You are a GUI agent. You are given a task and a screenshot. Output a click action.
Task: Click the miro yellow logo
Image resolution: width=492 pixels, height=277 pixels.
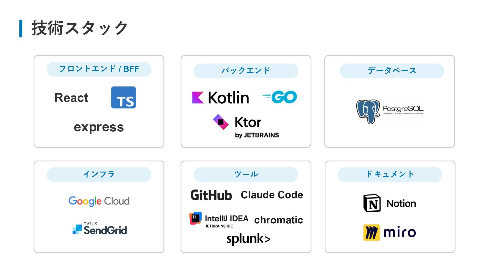372,232
